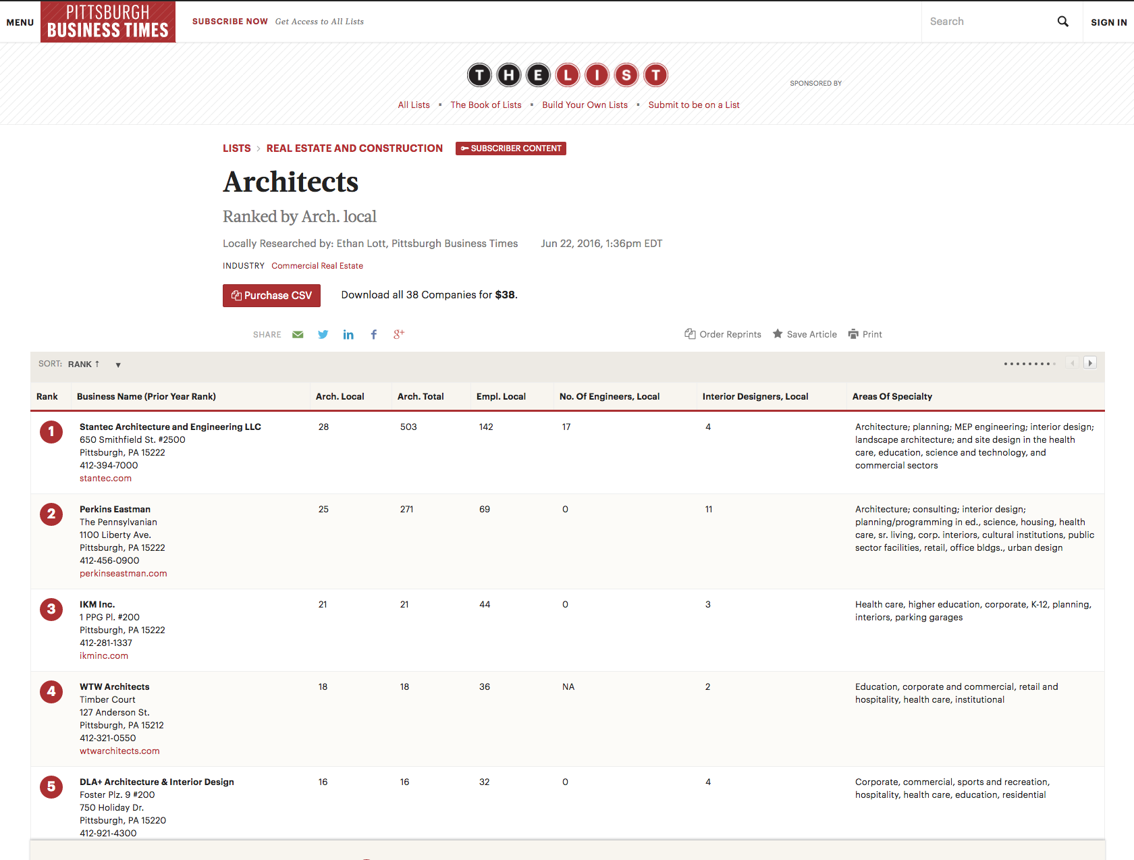Click Real Estate and Construction breadcrumb

coord(354,149)
